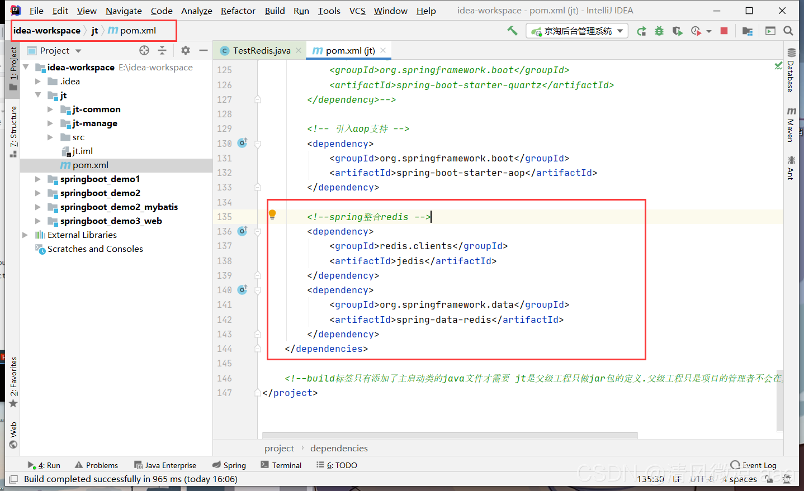
Task: Expand the jt-common module
Action: [50, 109]
